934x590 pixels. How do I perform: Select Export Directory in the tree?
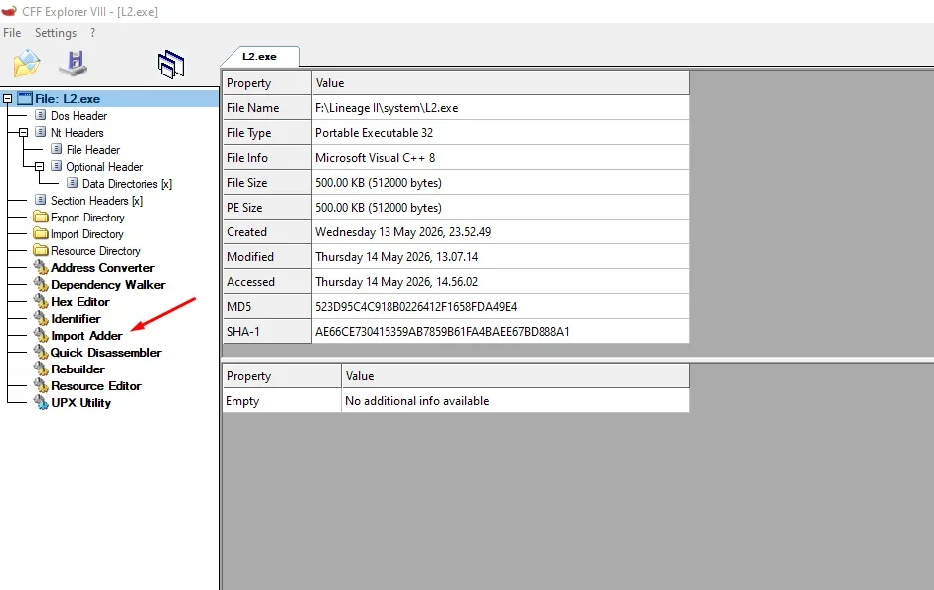click(87, 218)
